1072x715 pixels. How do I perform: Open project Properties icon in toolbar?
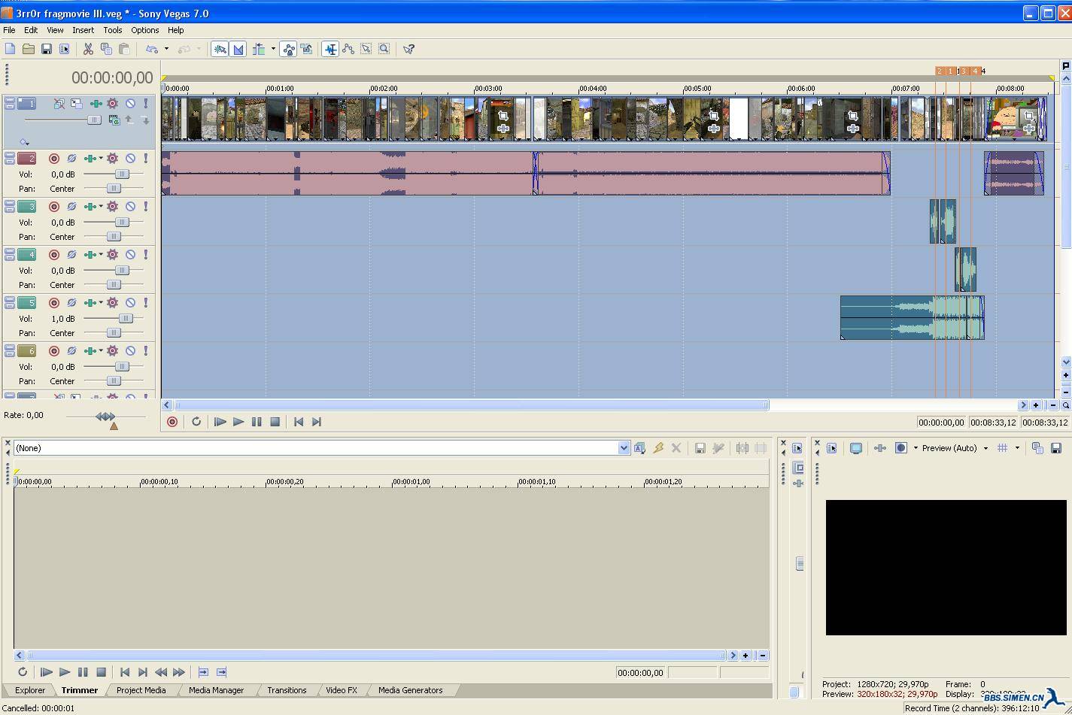click(x=64, y=49)
